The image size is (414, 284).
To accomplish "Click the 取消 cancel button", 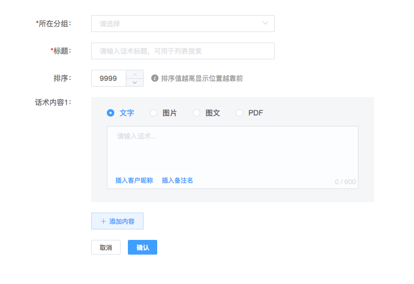I will [x=106, y=247].
